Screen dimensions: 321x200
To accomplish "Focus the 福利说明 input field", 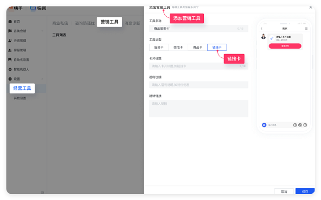I will [x=198, y=85].
